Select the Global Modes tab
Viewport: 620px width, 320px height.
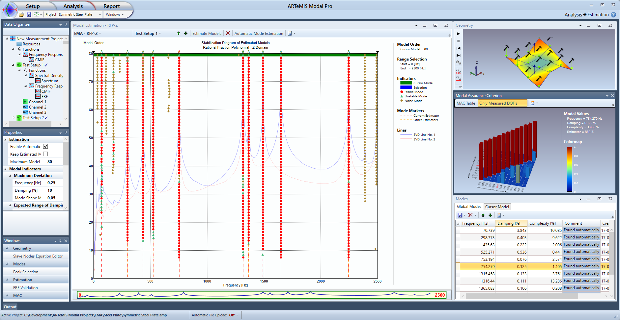coord(469,207)
